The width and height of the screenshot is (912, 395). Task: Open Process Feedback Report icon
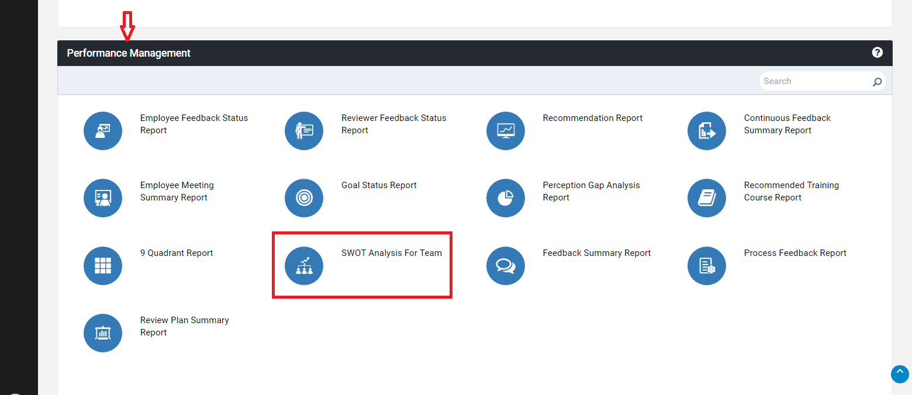tap(707, 266)
